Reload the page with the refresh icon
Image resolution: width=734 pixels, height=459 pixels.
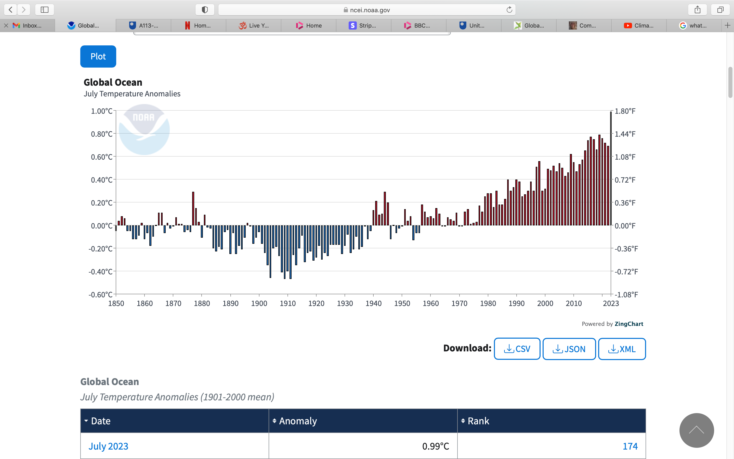[x=509, y=10]
